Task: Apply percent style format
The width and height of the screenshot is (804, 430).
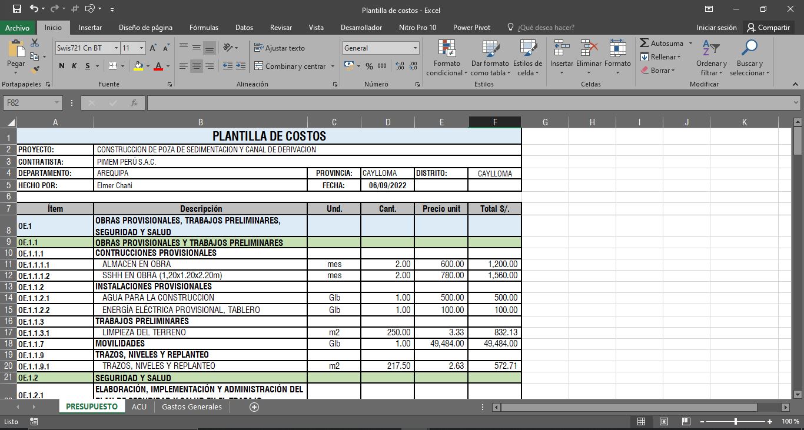Action: tap(369, 66)
